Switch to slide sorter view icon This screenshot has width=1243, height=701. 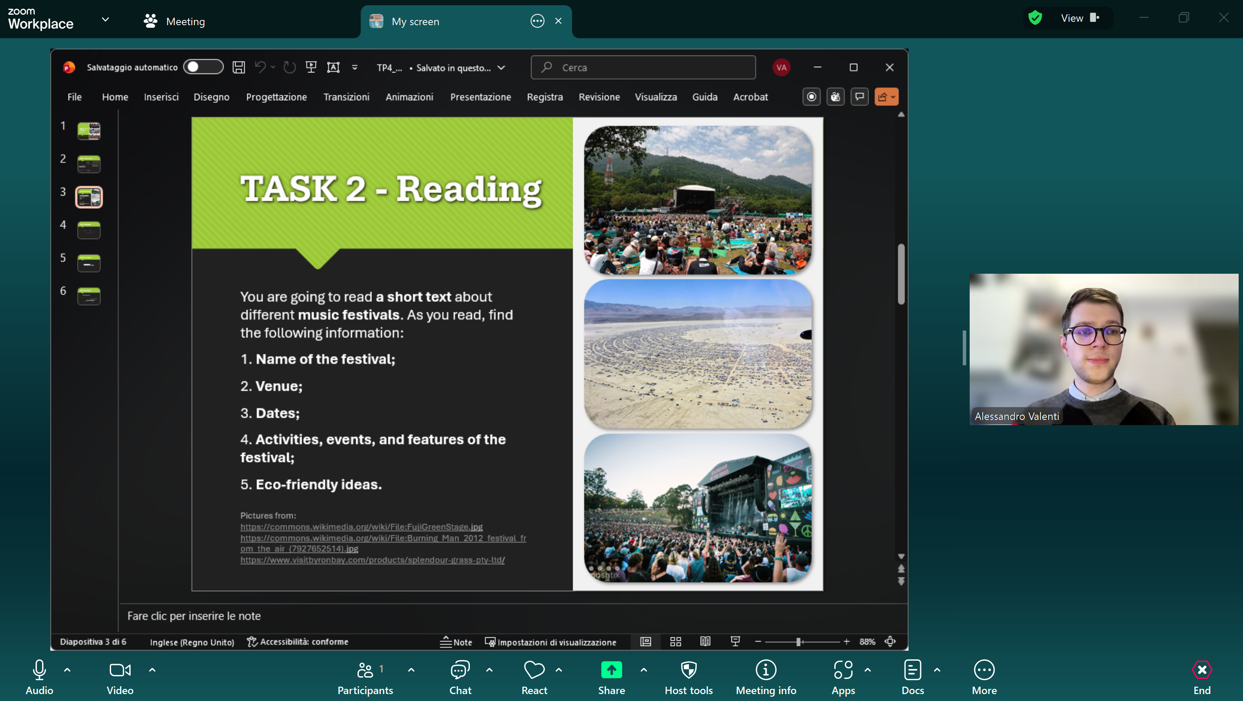tap(676, 642)
